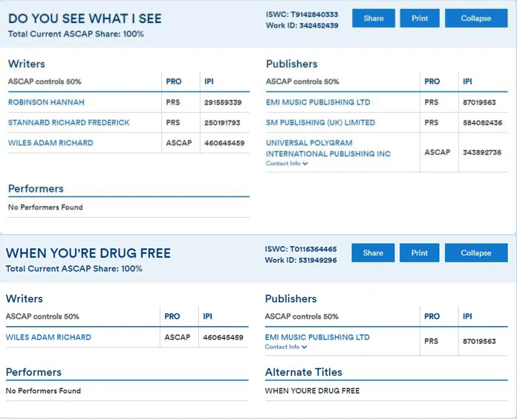
Task: Select ISWC T0116364465 text
Action: pyautogui.click(x=301, y=249)
